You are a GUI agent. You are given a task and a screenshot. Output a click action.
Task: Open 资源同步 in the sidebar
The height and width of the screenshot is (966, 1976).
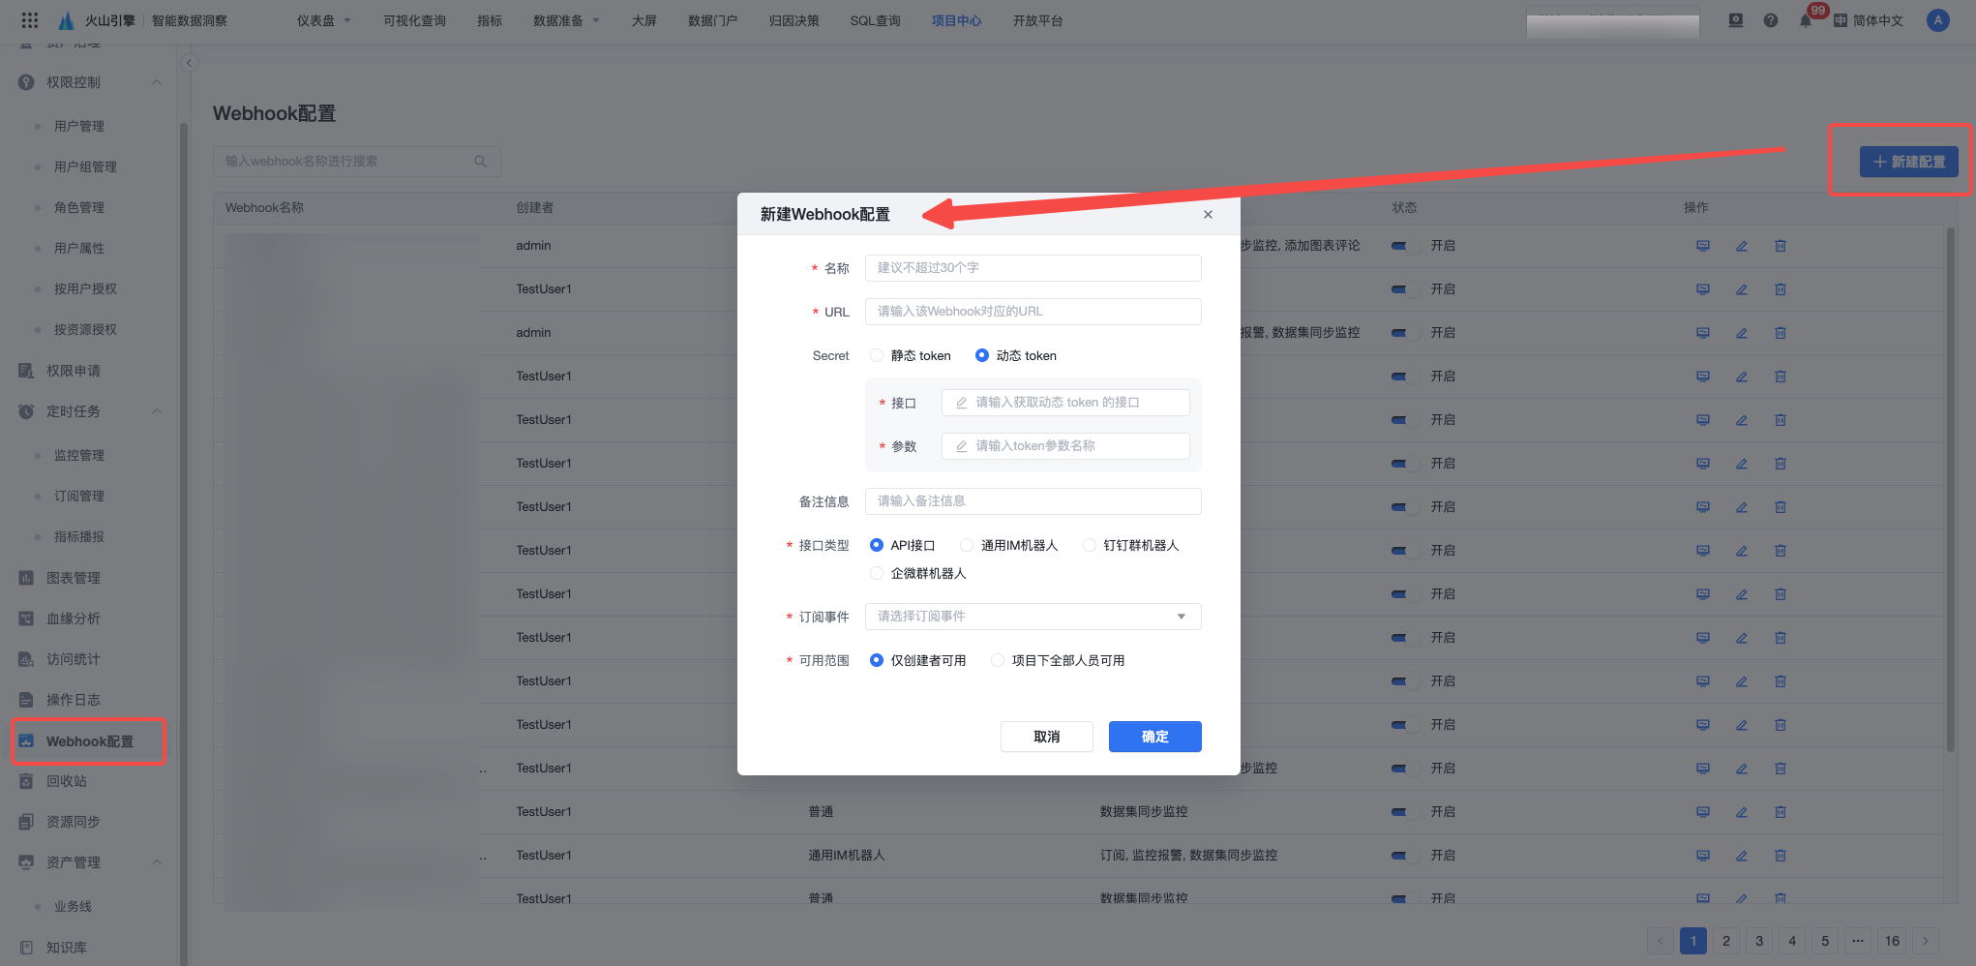(x=74, y=822)
